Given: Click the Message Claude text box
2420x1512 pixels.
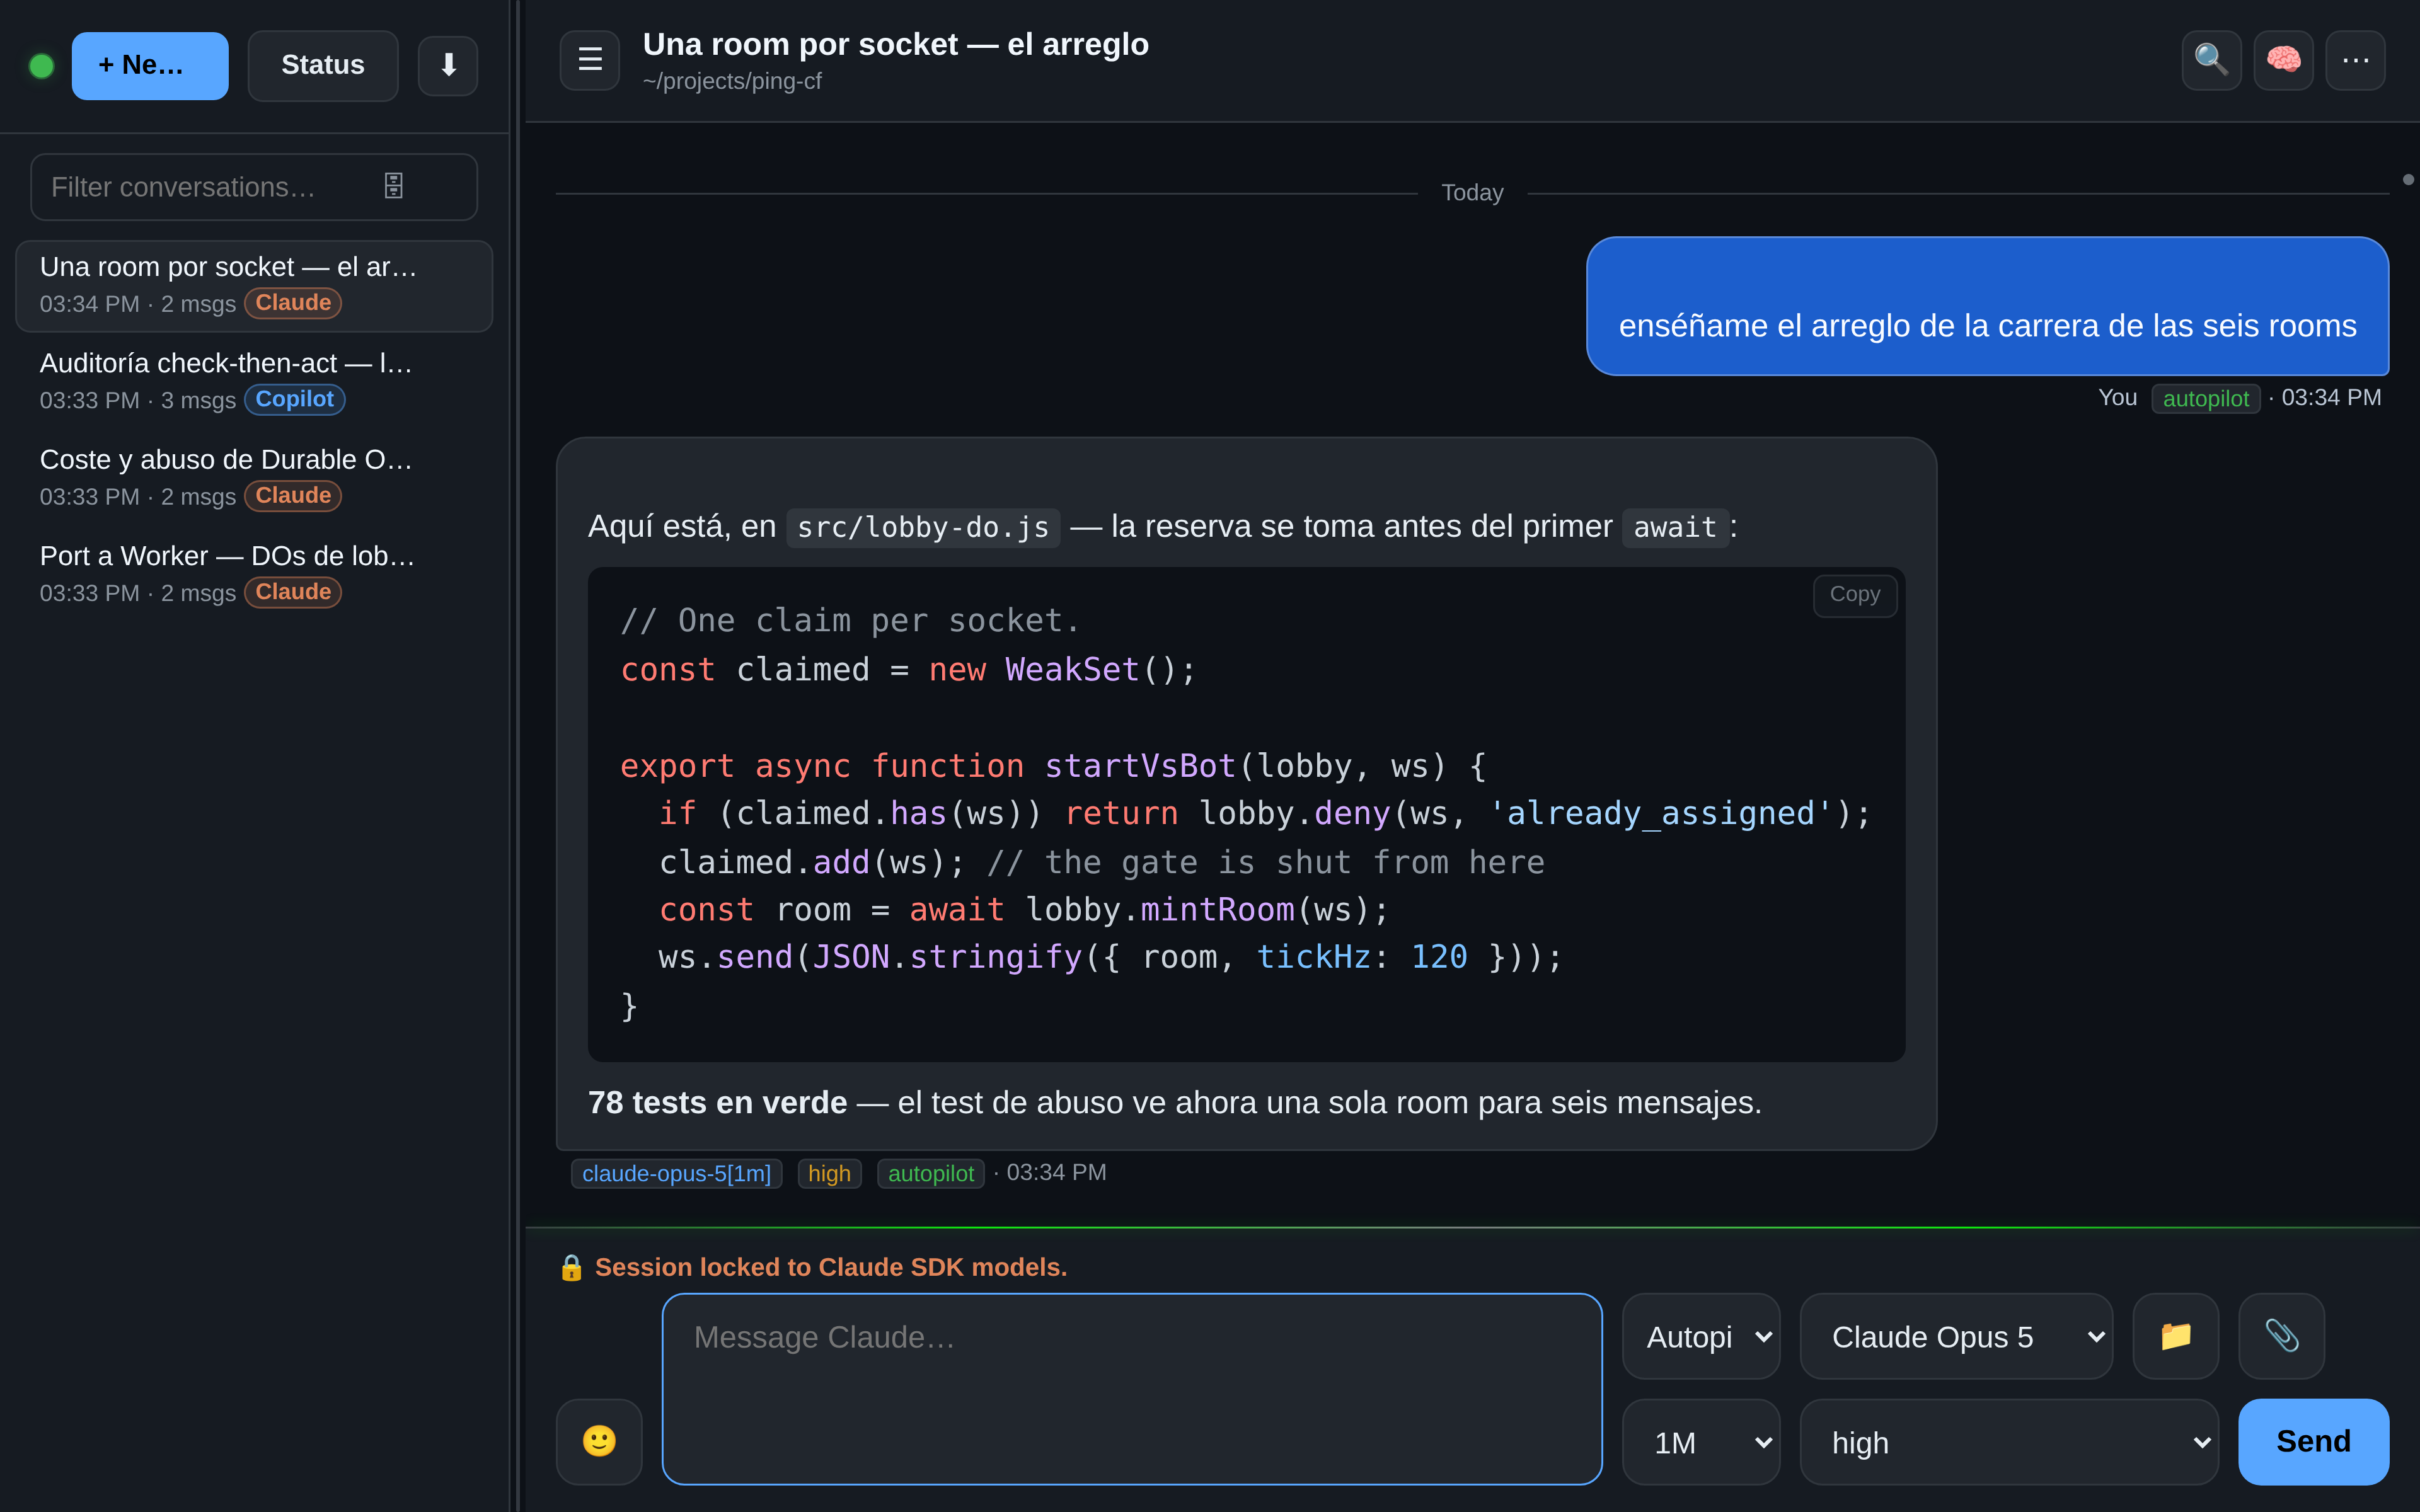Looking at the screenshot, I should coord(1132,1389).
